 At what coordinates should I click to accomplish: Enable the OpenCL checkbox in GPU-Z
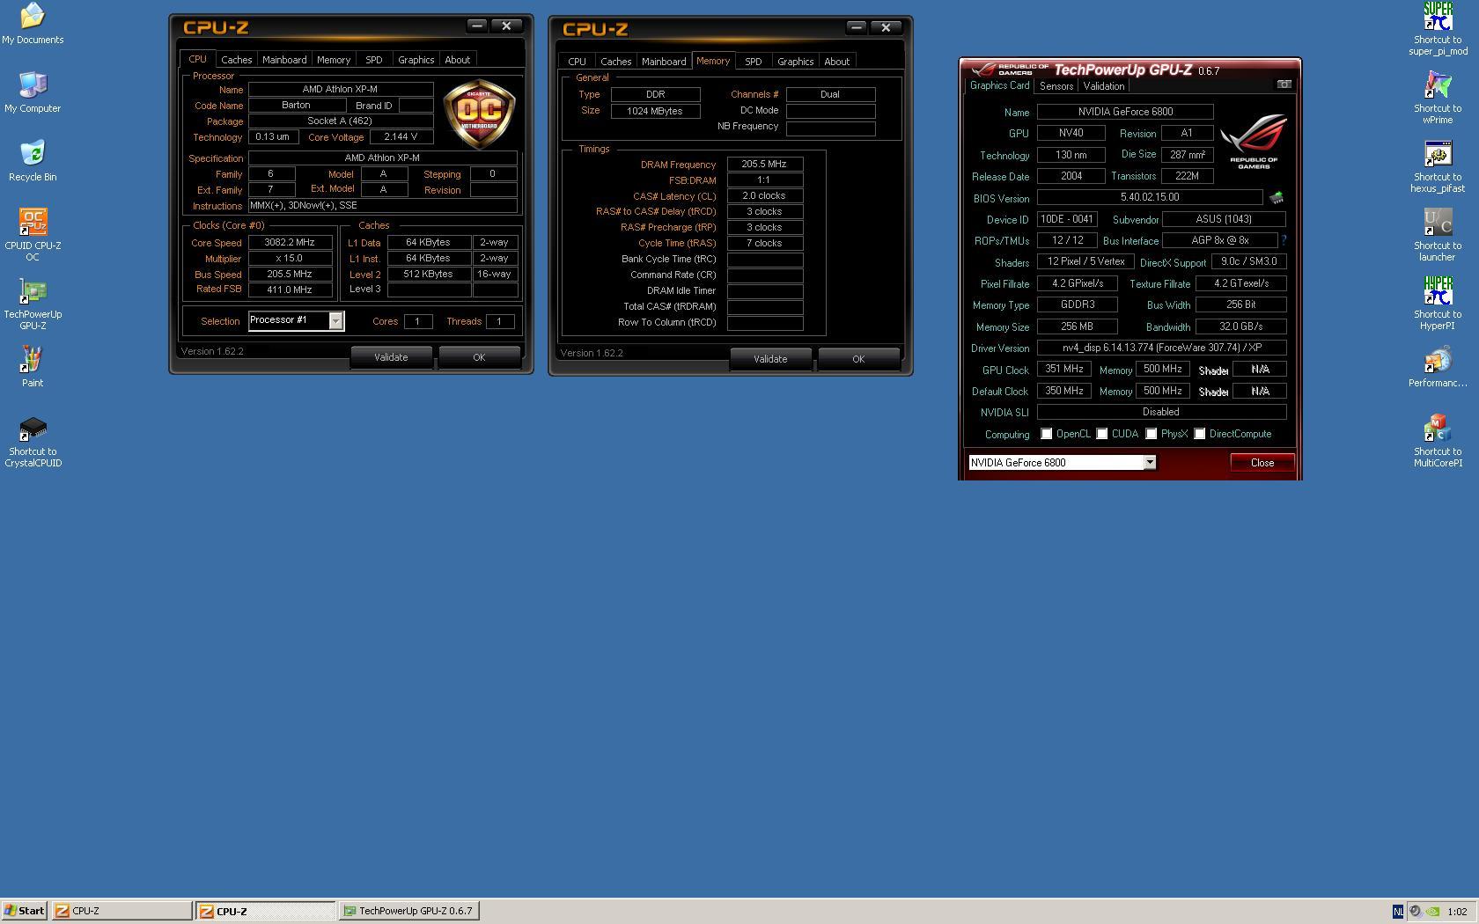point(1046,434)
